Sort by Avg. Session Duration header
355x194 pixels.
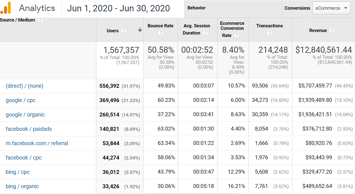click(197, 29)
